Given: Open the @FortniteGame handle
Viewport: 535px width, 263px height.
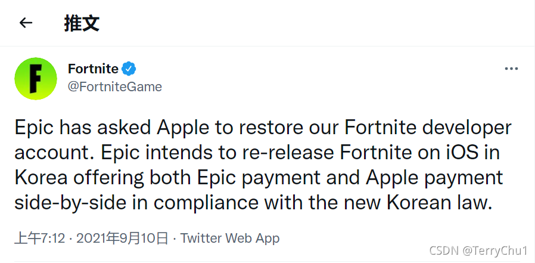Looking at the screenshot, I should pos(114,86).
